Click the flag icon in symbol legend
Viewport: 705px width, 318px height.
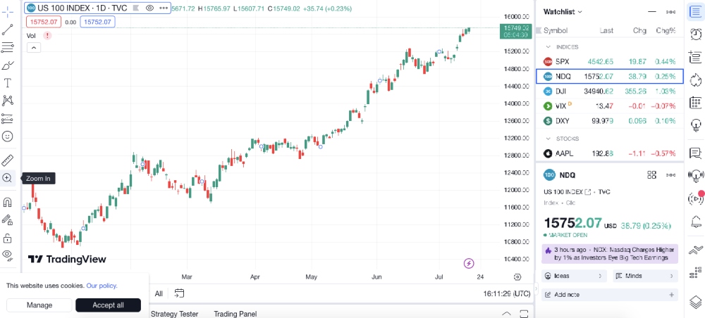[136, 8]
